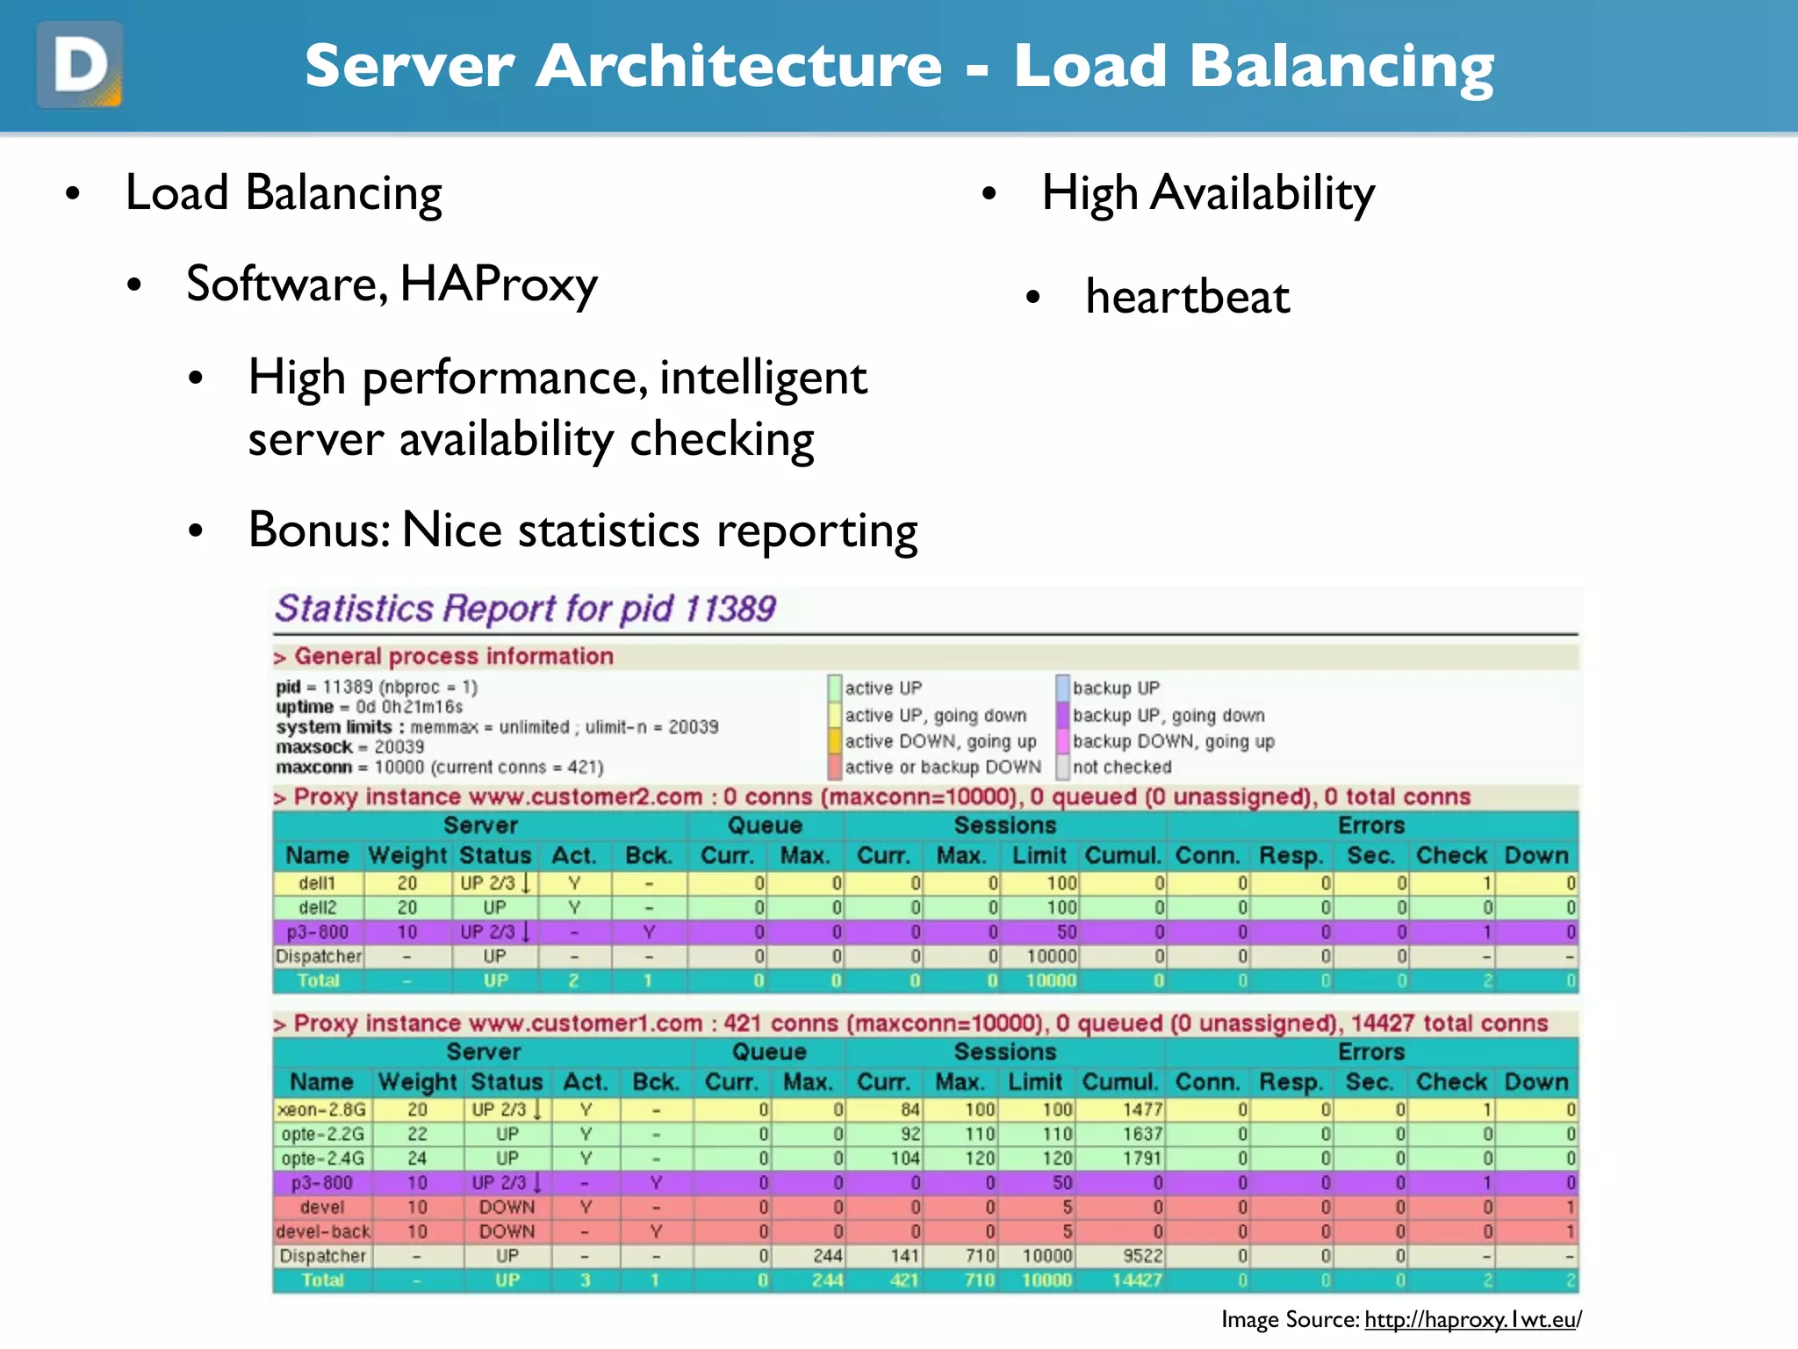
Task: Click the heartbeat bullet text
Action: click(x=1187, y=297)
